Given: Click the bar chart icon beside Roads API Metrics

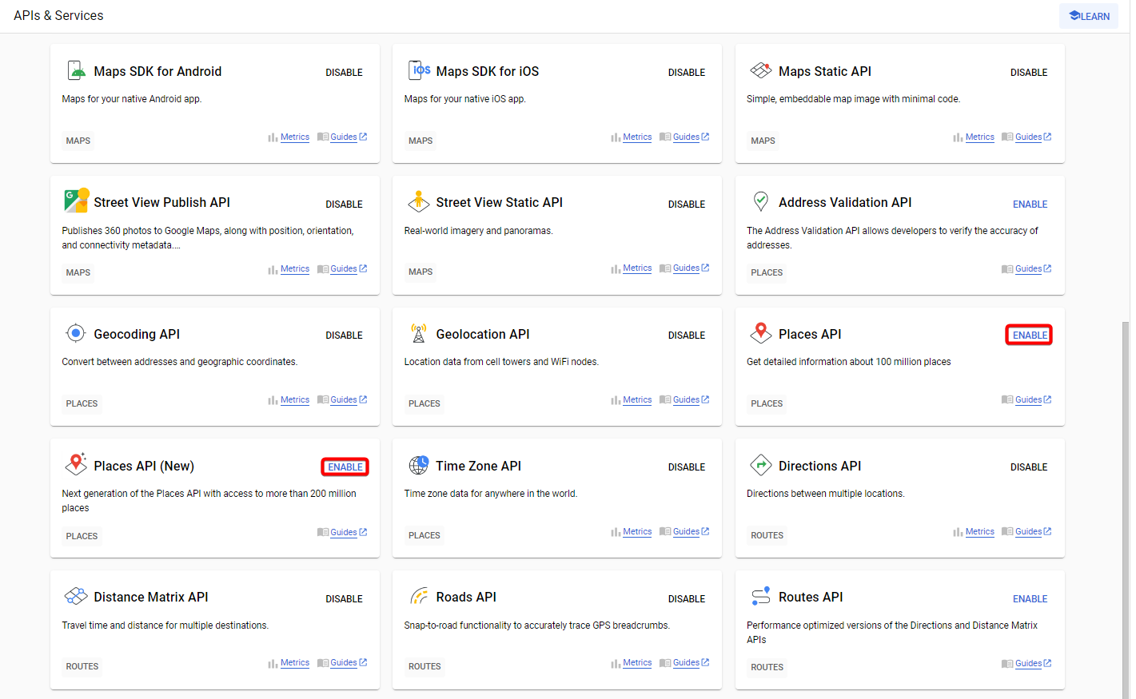Looking at the screenshot, I should (x=616, y=663).
